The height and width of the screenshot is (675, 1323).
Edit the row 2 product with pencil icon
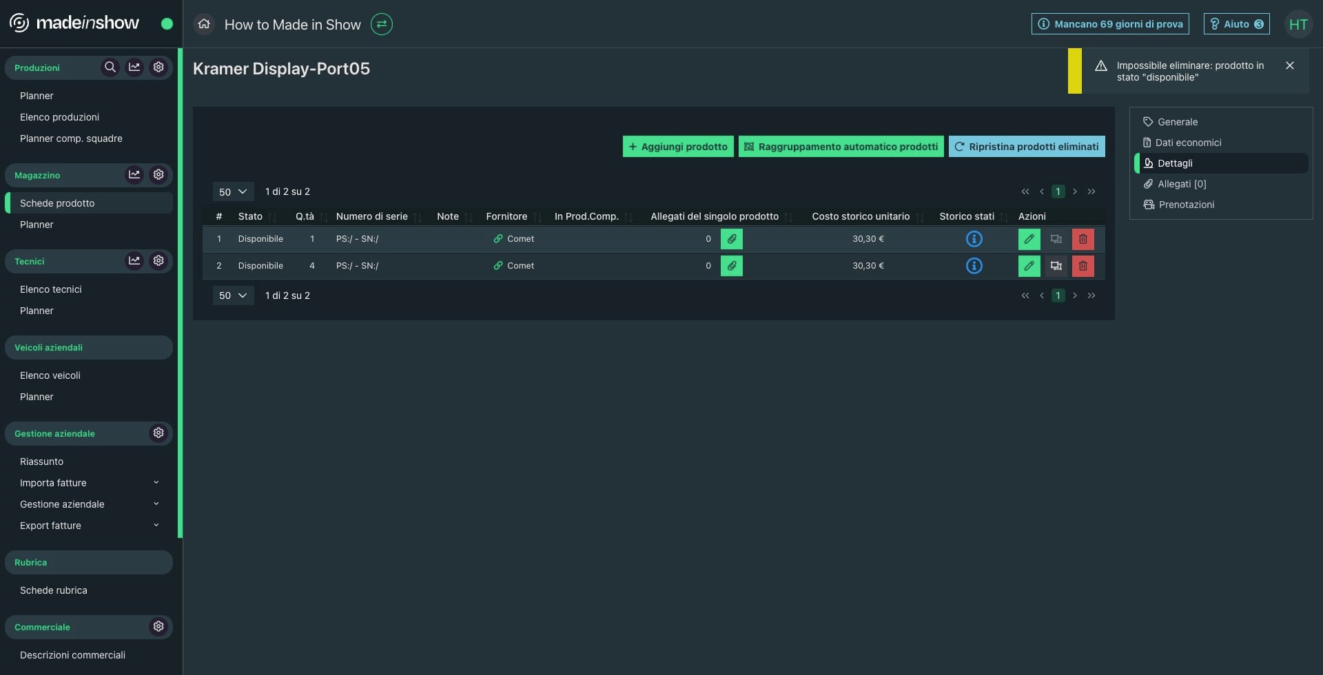pyautogui.click(x=1029, y=266)
